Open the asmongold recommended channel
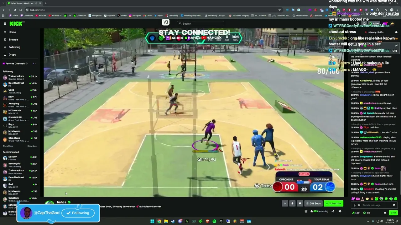401x225 pixels. (x=20, y=165)
